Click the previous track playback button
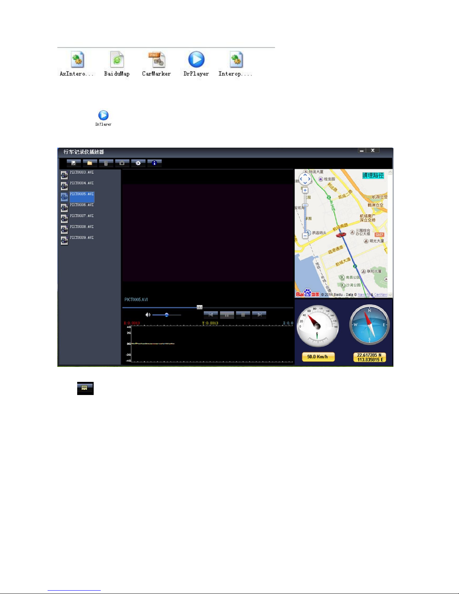This screenshot has height=594, width=459. click(x=211, y=315)
